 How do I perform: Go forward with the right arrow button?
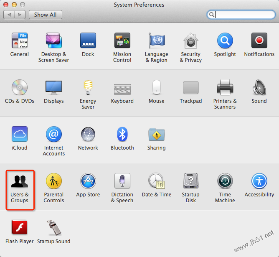click(20, 15)
